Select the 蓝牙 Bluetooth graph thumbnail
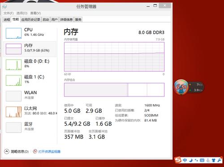 point(13,127)
